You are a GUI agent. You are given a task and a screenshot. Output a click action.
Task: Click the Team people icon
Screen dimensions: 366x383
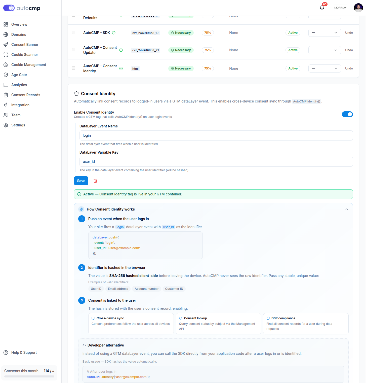pyautogui.click(x=6, y=115)
